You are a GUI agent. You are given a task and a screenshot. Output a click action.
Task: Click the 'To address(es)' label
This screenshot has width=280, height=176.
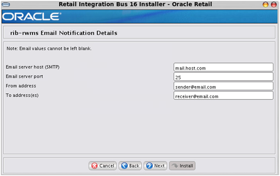(x=22, y=95)
